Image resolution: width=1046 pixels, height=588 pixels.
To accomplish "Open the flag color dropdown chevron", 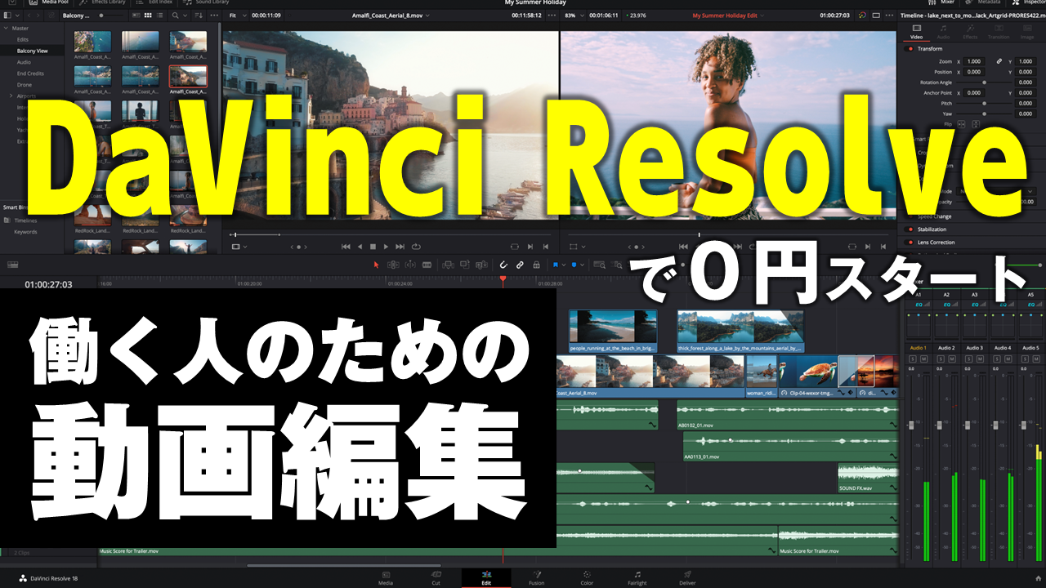I will (565, 265).
